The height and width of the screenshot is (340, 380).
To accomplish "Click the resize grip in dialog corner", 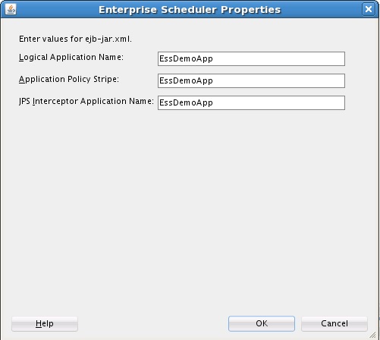I will tap(372, 335).
